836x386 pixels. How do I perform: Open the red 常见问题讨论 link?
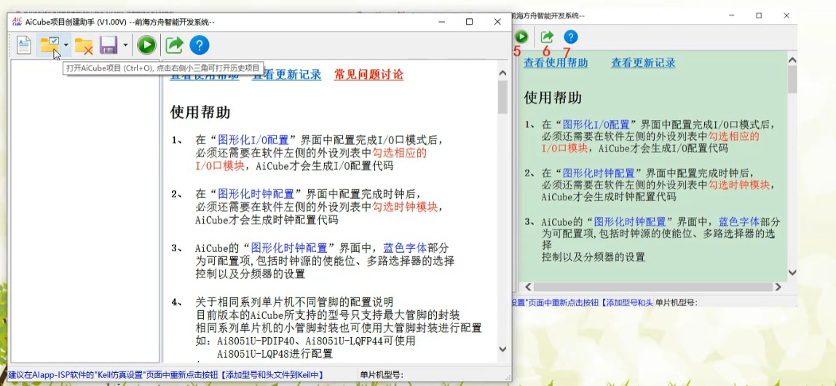coord(369,74)
